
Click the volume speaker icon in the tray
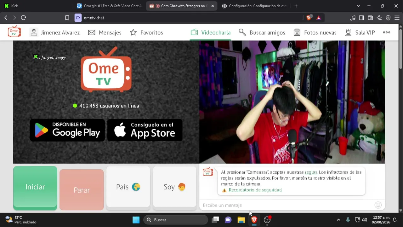tap(365, 220)
